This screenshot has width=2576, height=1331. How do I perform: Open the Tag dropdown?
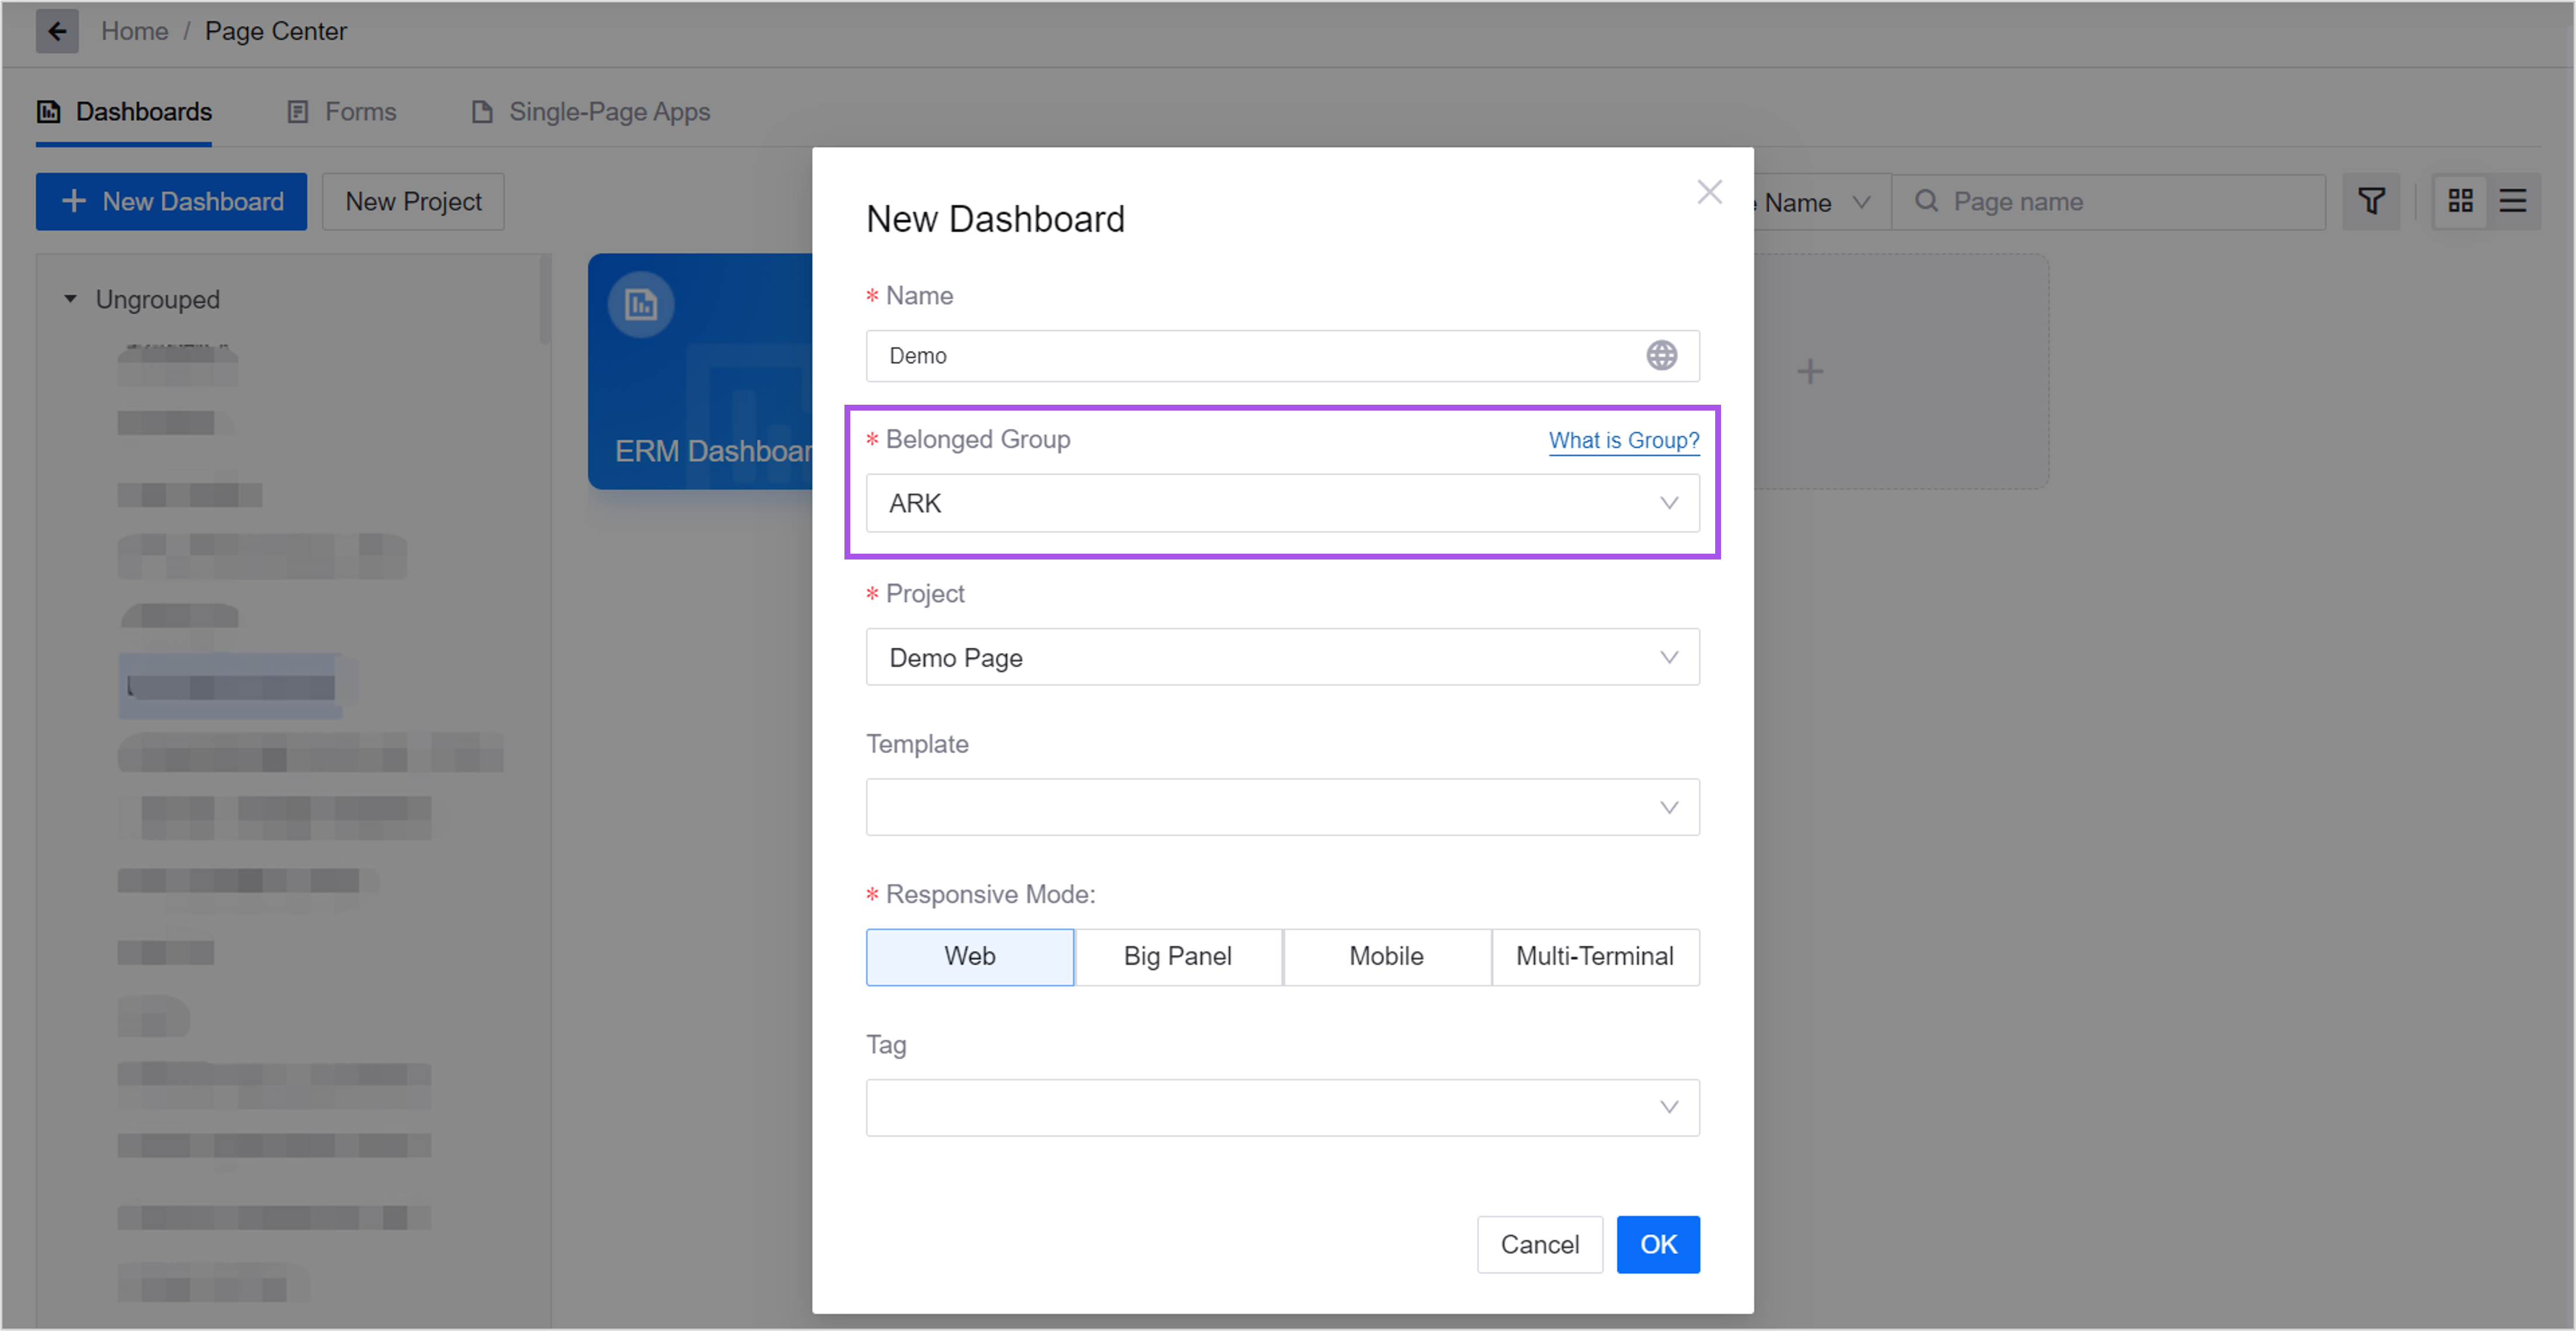[x=1282, y=1107]
